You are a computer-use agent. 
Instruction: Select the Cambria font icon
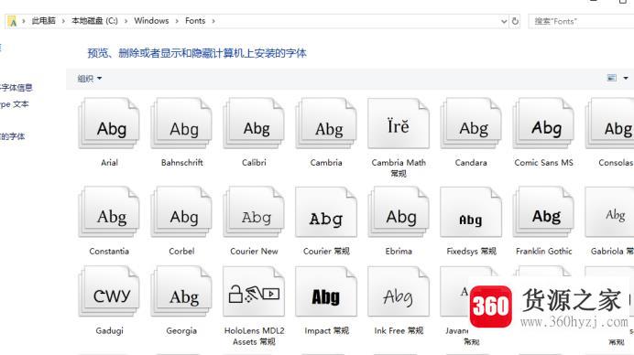tap(326, 124)
